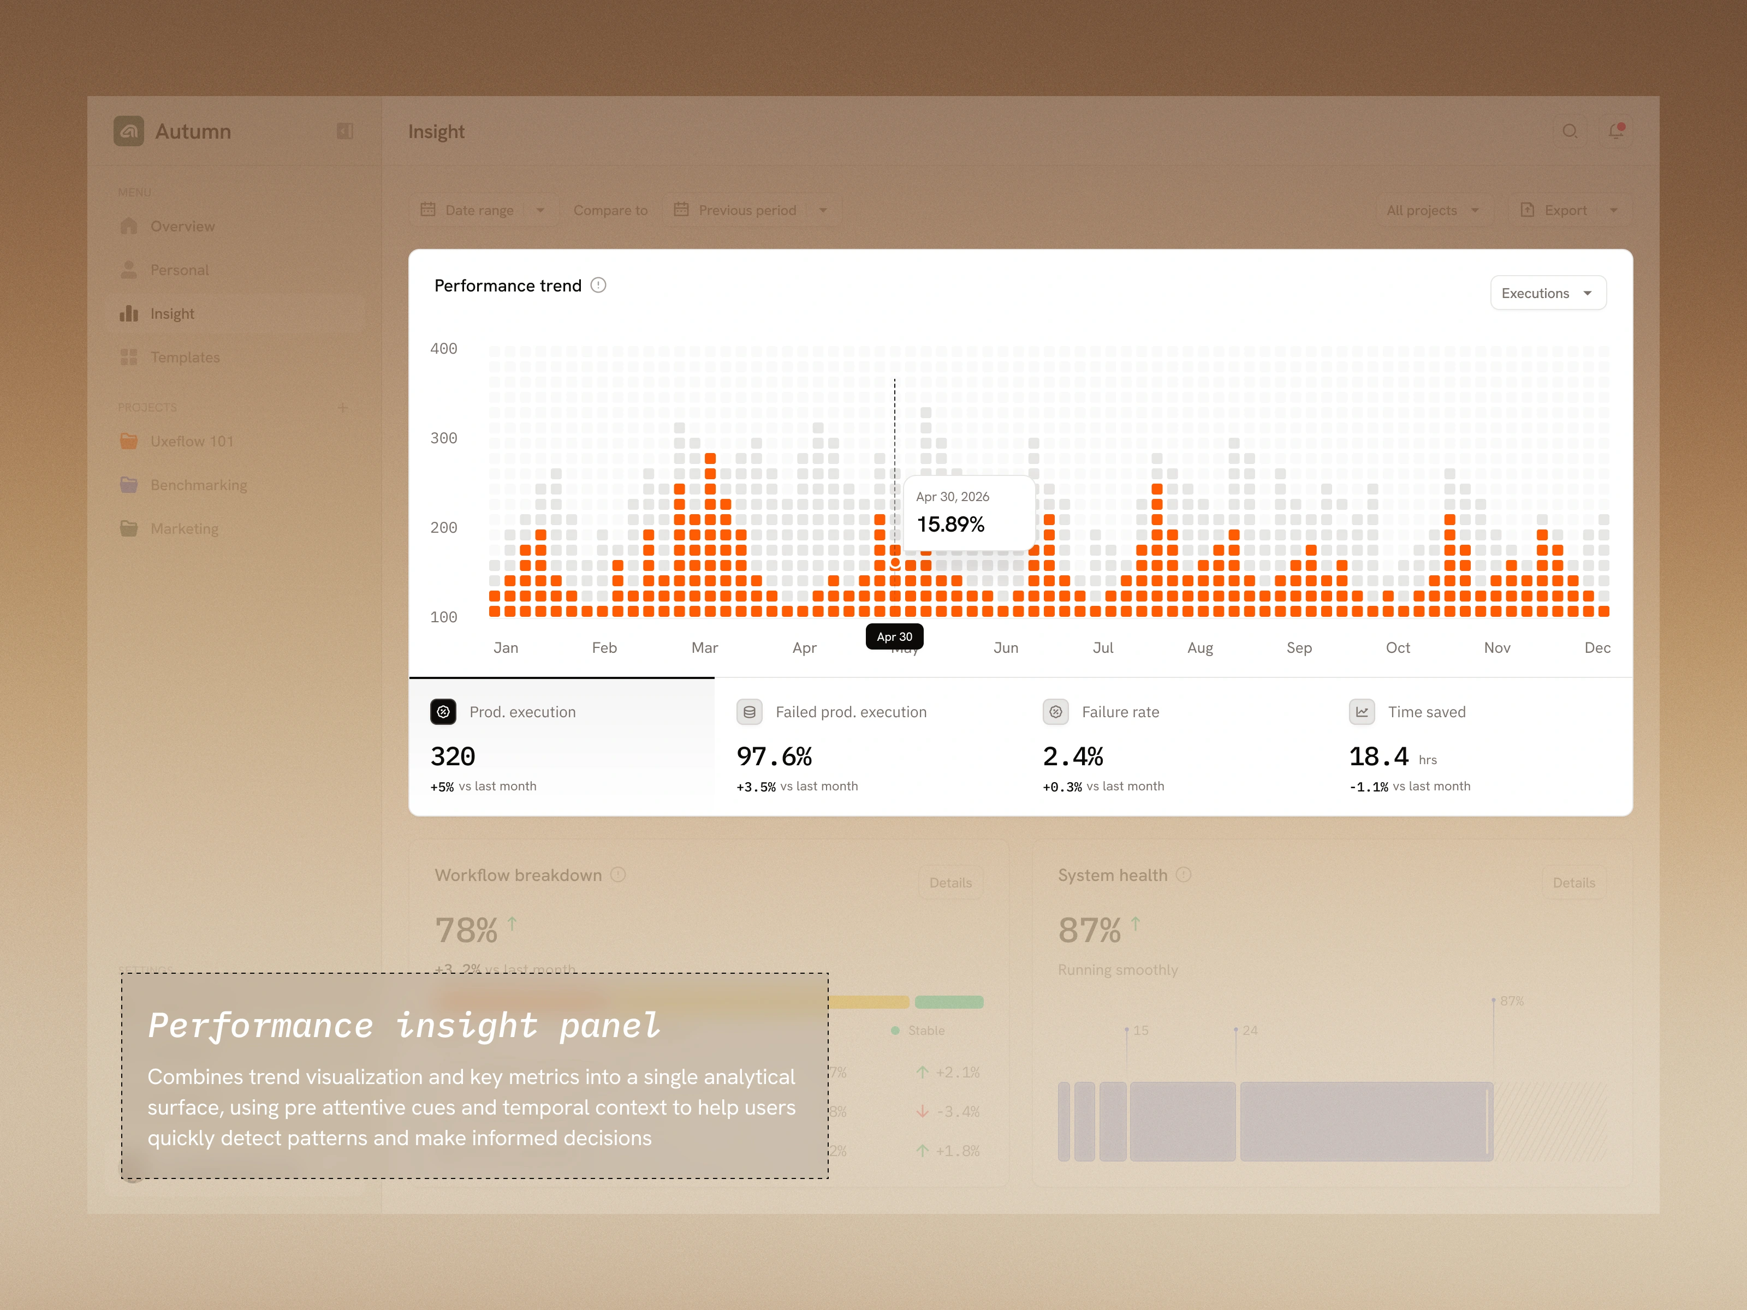This screenshot has width=1747, height=1310.
Task: Click the 18.4 hrs value
Action: point(1393,757)
